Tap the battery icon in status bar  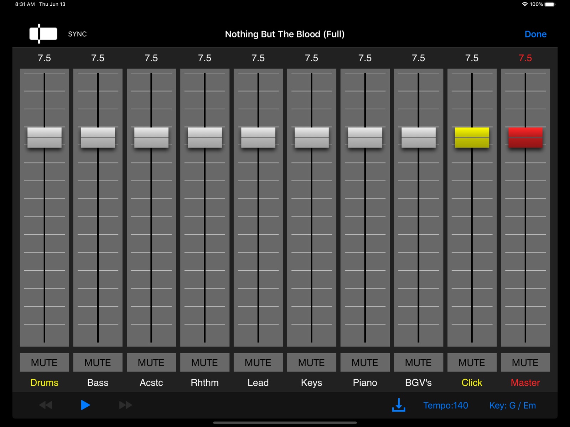pyautogui.click(x=550, y=4)
